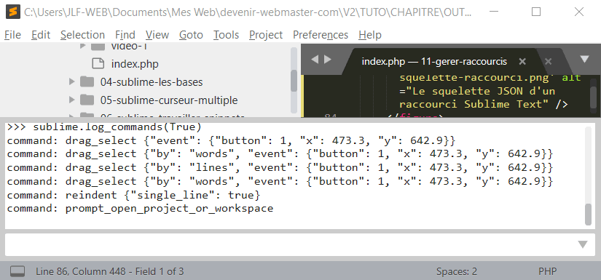Open the Goto menu
601x280 pixels.
191,35
